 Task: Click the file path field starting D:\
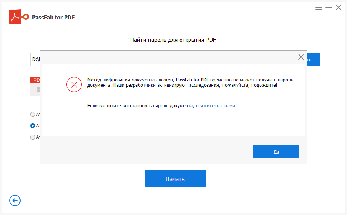(x=36, y=59)
